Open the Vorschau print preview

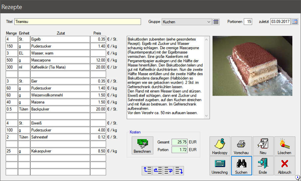point(241,146)
